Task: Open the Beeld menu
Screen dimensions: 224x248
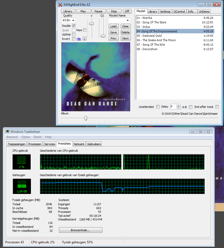Action: [x=37, y=137]
